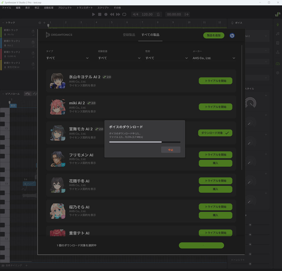Open the 収録言語 filter dropdown
The image size is (282, 271).
119,58
